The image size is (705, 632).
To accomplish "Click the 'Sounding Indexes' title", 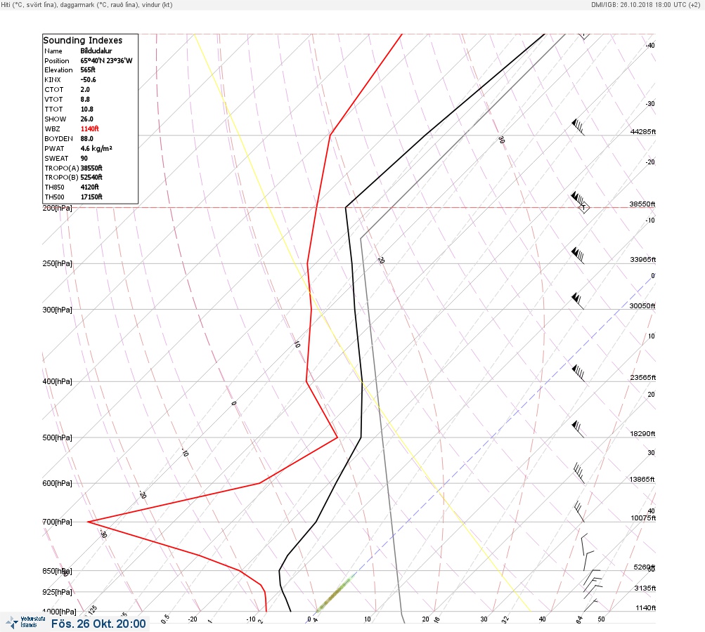I will tap(83, 41).
